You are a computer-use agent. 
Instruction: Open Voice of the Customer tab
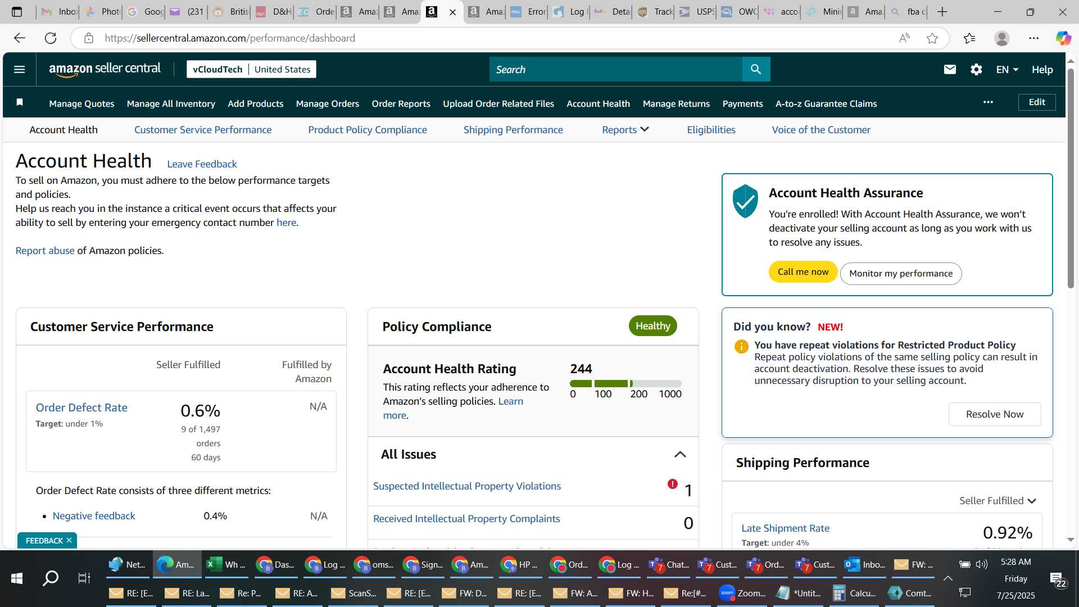pos(821,129)
